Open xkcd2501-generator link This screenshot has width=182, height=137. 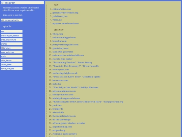click(x=63, y=52)
